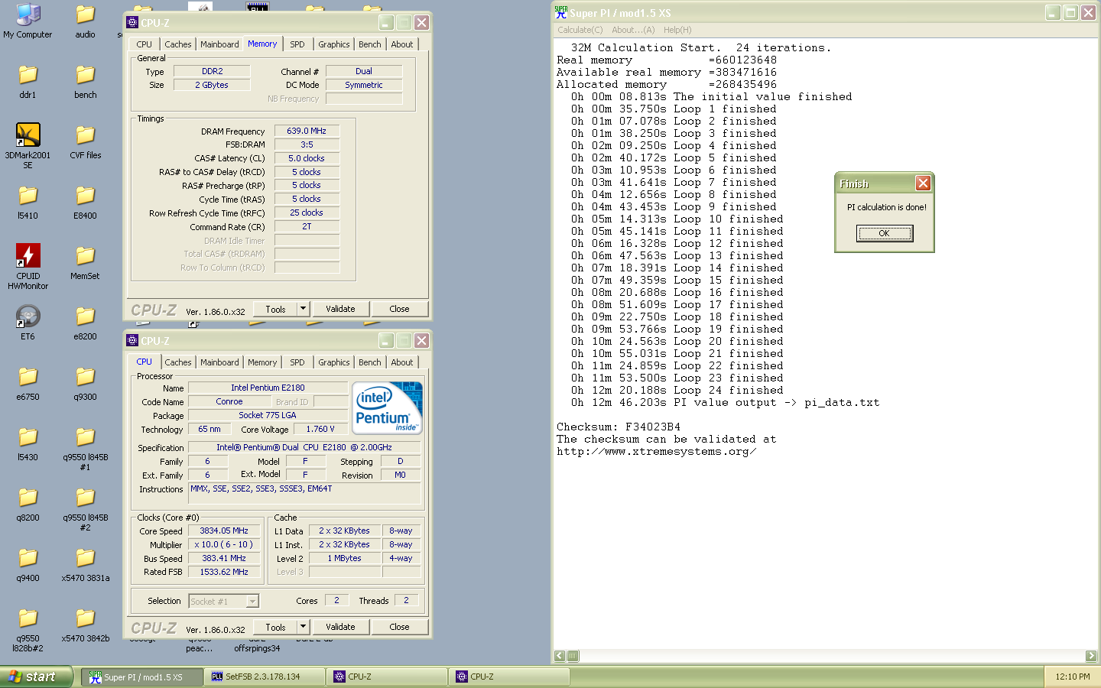The height and width of the screenshot is (688, 1101).
Task: Switch to Bench tab in lower CPU-Z window
Action: (x=370, y=362)
